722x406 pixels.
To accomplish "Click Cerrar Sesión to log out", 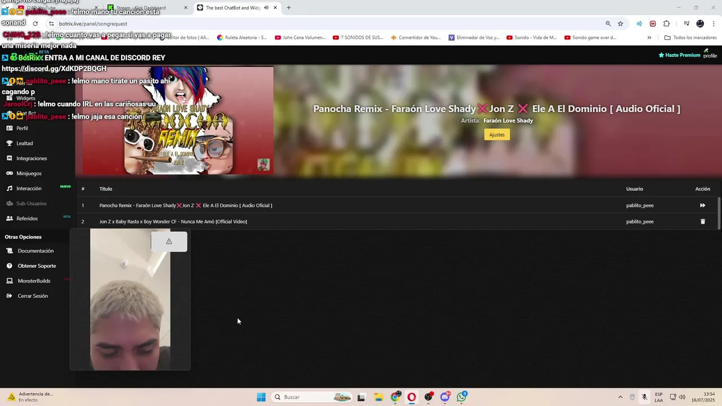I will click(x=33, y=296).
